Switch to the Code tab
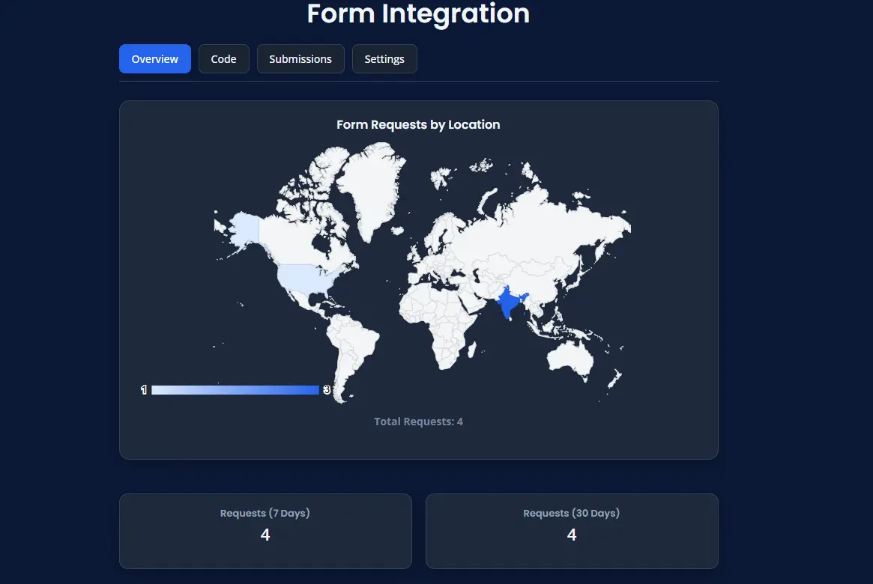 (223, 58)
